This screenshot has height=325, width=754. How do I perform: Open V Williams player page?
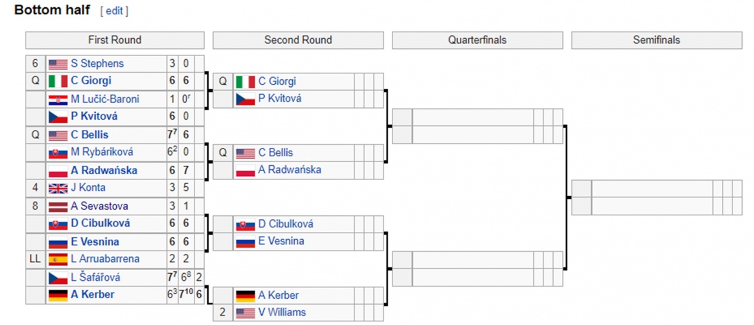pos(282,312)
